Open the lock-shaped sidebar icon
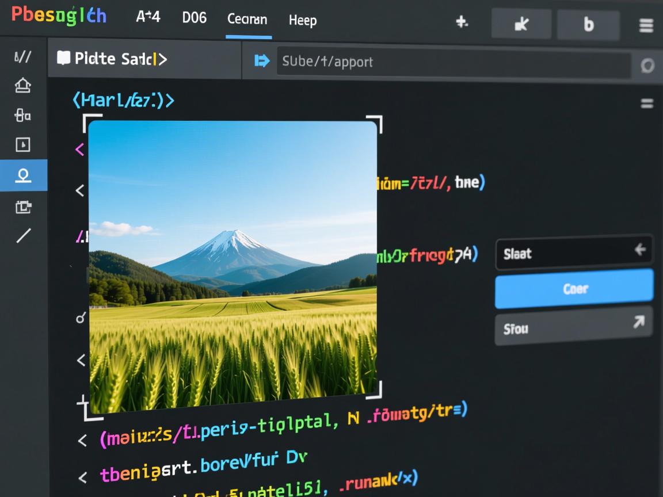Image resolution: width=663 pixels, height=497 pixels. pos(22,115)
